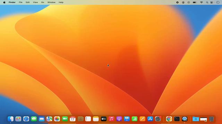This screenshot has width=222, height=124.
Task: Click the user account menu bar icon
Action: pyautogui.click(x=183, y=2)
